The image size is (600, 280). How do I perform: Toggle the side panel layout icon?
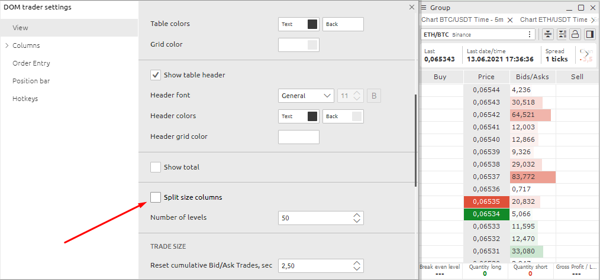589,34
